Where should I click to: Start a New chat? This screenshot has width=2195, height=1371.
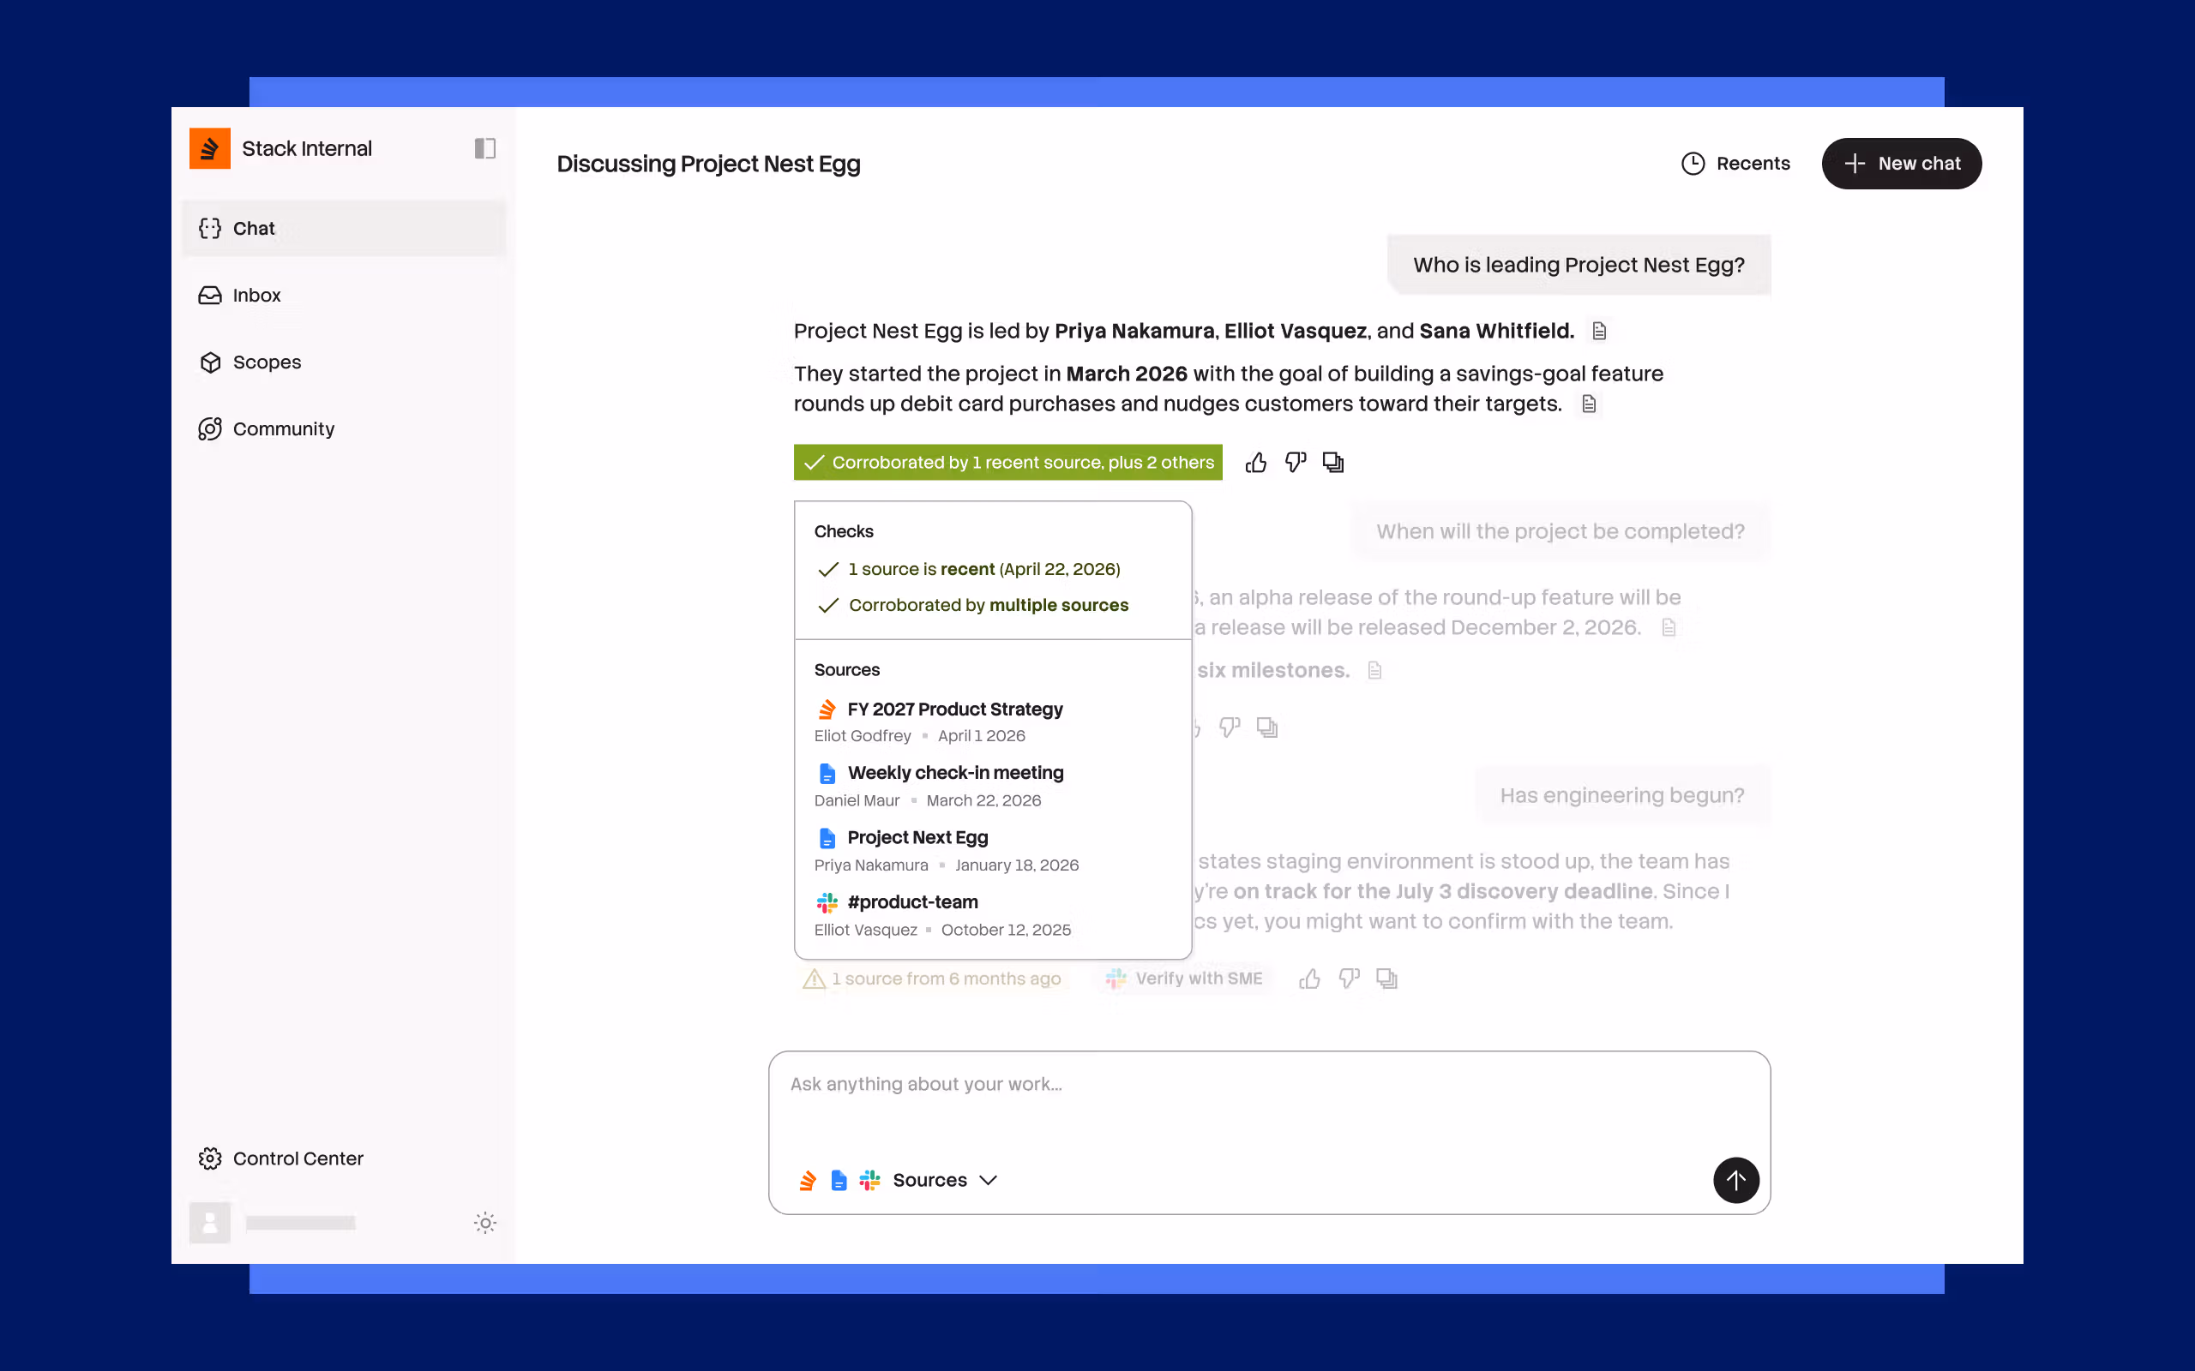click(1901, 163)
